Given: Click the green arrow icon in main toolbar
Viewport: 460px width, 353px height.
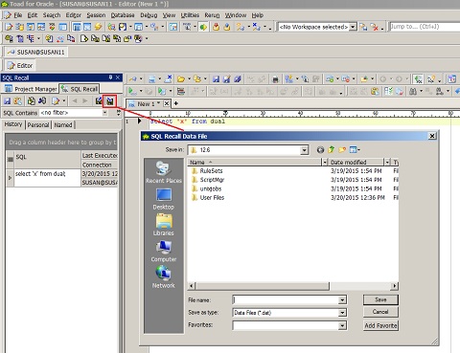Looking at the screenshot, I should 203,27.
